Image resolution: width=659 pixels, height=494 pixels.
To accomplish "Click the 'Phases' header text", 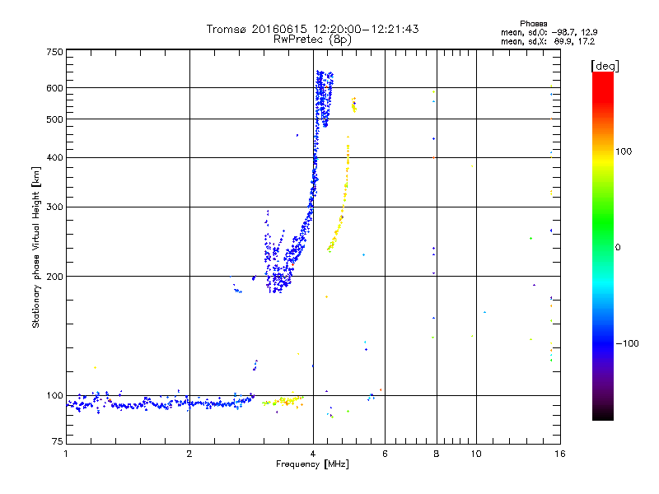I will click(x=533, y=24).
